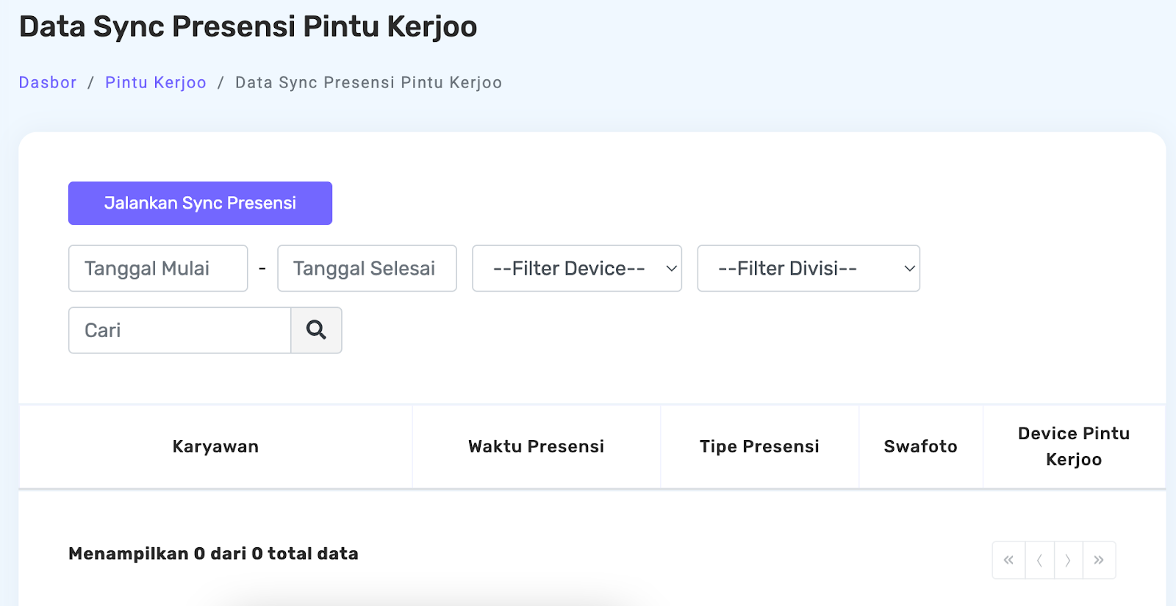The height and width of the screenshot is (606, 1176).
Task: Go to next page with right chevron
Action: click(x=1068, y=560)
